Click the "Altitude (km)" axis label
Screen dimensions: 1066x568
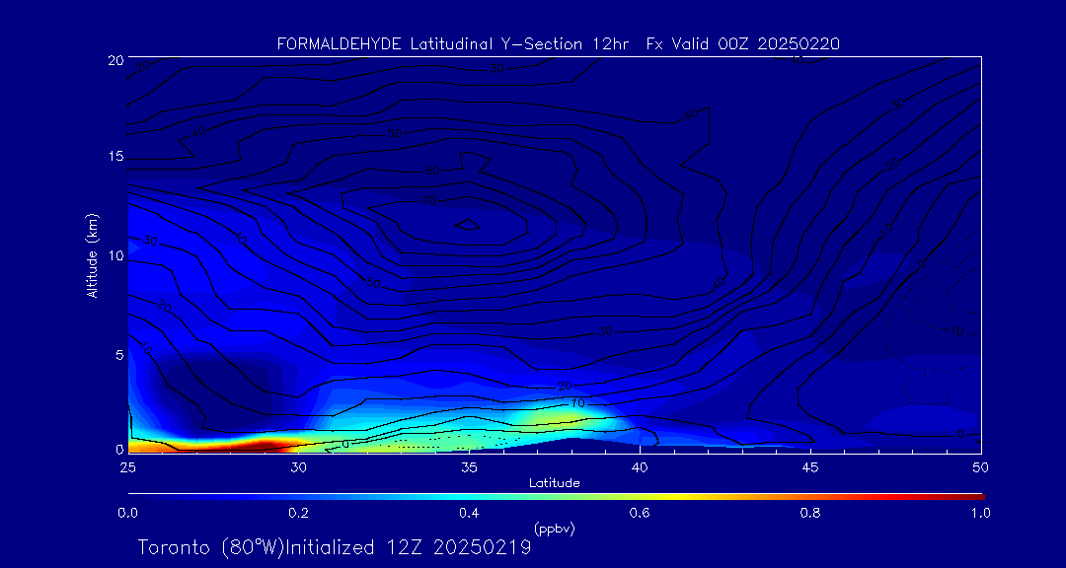tap(91, 254)
